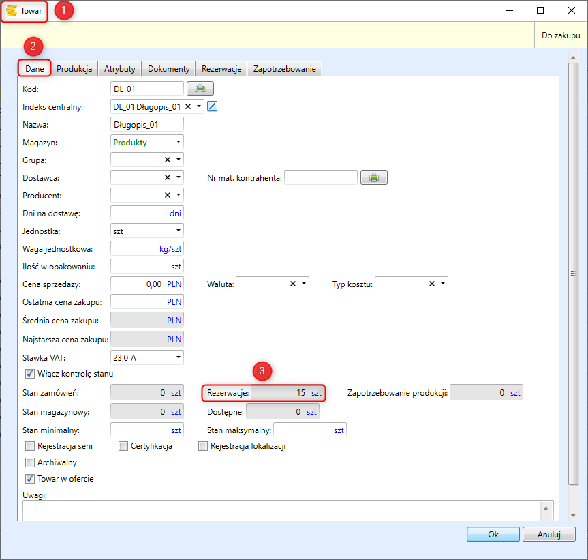Clear the Dostawca field with X icon
Image resolution: width=588 pixels, height=560 pixels.
(167, 177)
